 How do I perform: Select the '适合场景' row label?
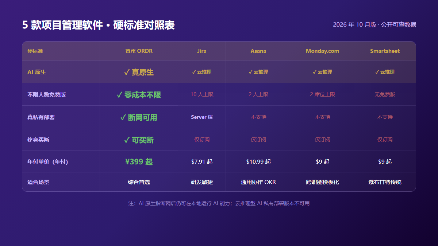coord(38,182)
